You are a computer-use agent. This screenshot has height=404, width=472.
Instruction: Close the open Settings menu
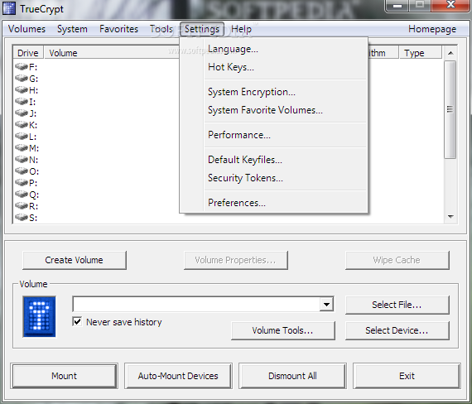pos(202,29)
